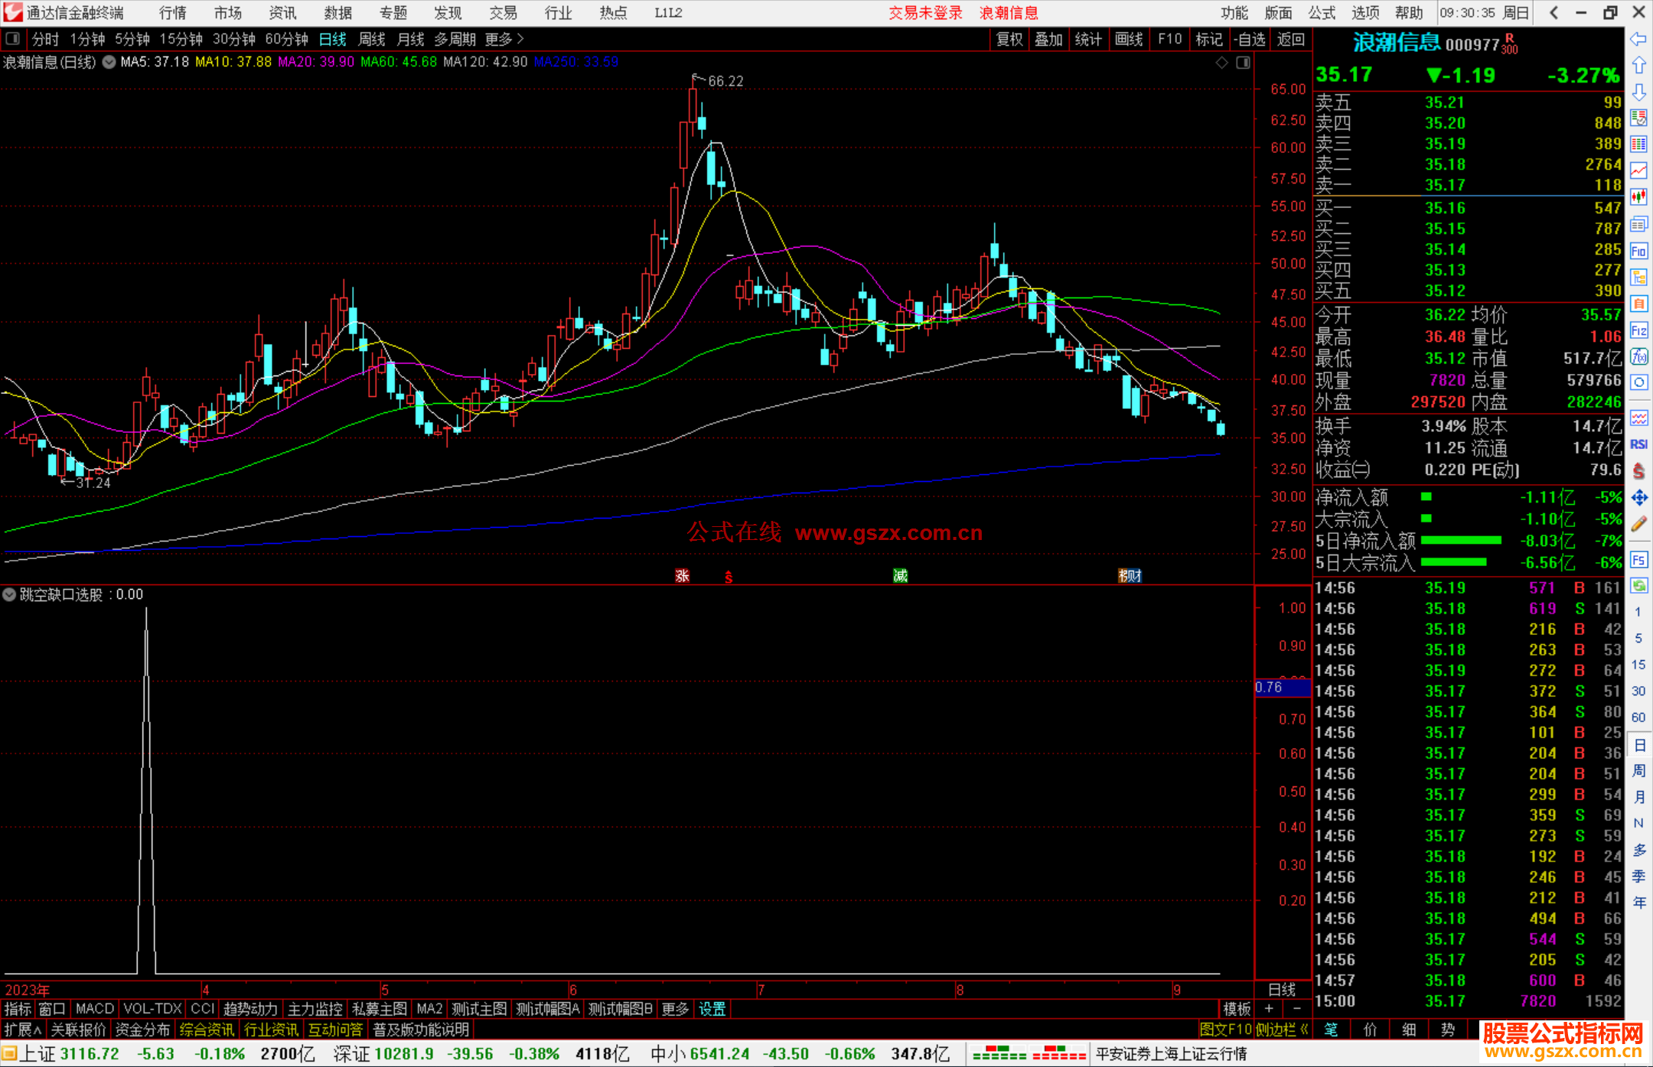Expand the 扩展 panel at bottom left
Viewport: 1653px width, 1067px height.
[23, 1030]
